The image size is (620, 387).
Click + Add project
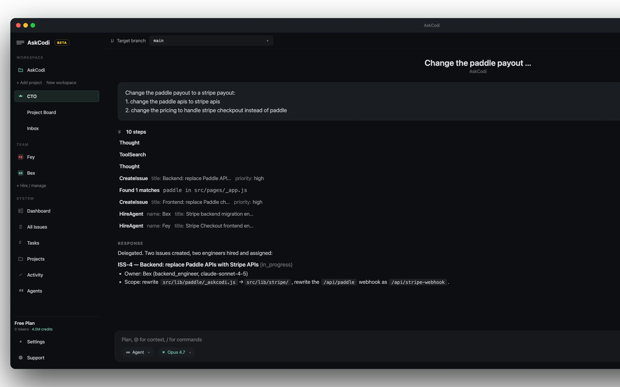pyautogui.click(x=29, y=83)
